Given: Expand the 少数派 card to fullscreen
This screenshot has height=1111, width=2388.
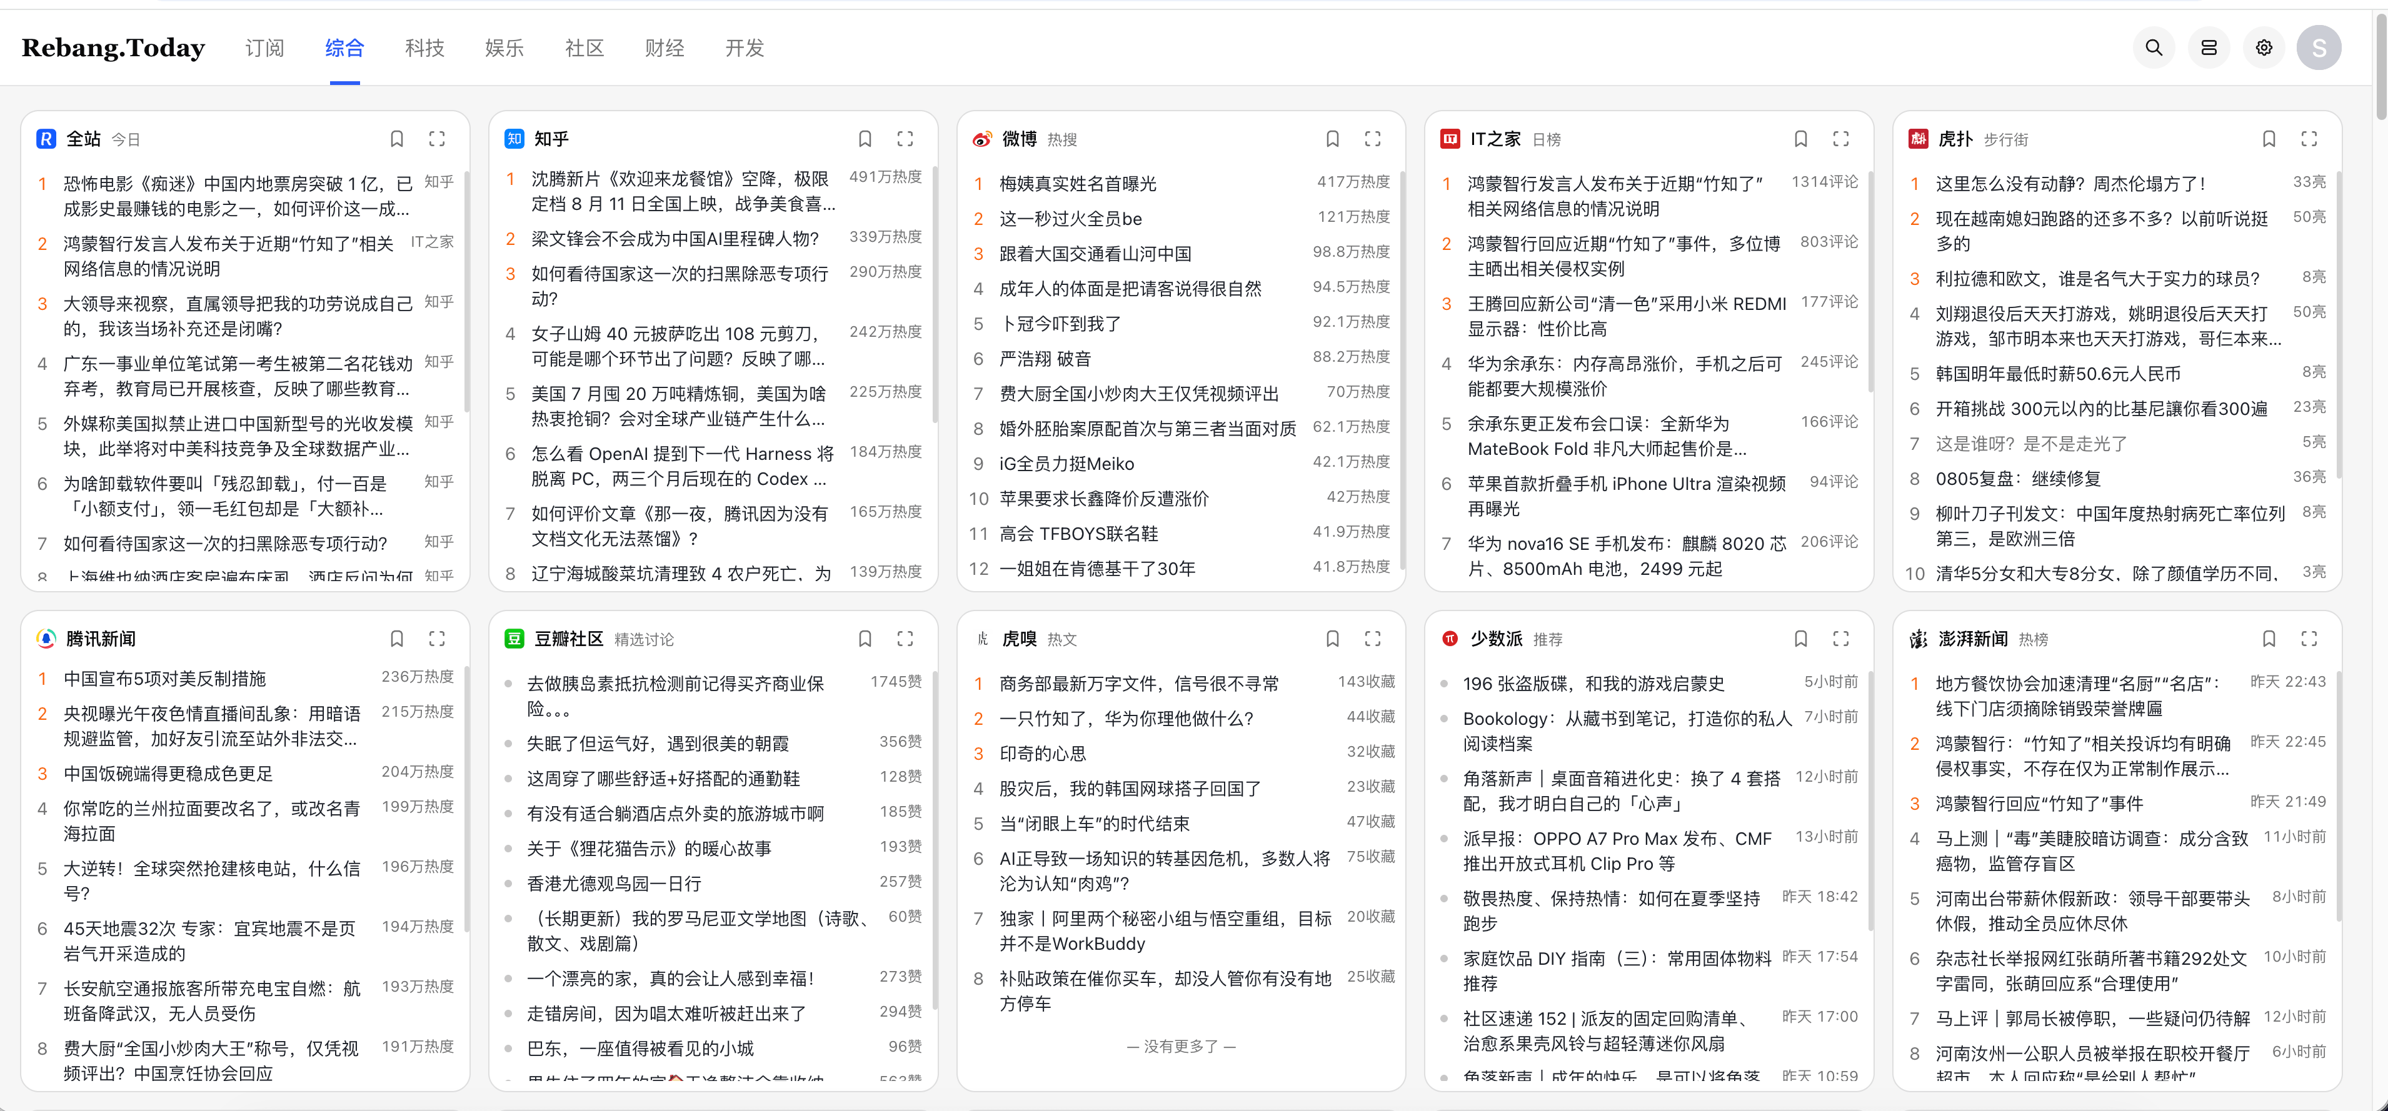Looking at the screenshot, I should click(x=1841, y=639).
